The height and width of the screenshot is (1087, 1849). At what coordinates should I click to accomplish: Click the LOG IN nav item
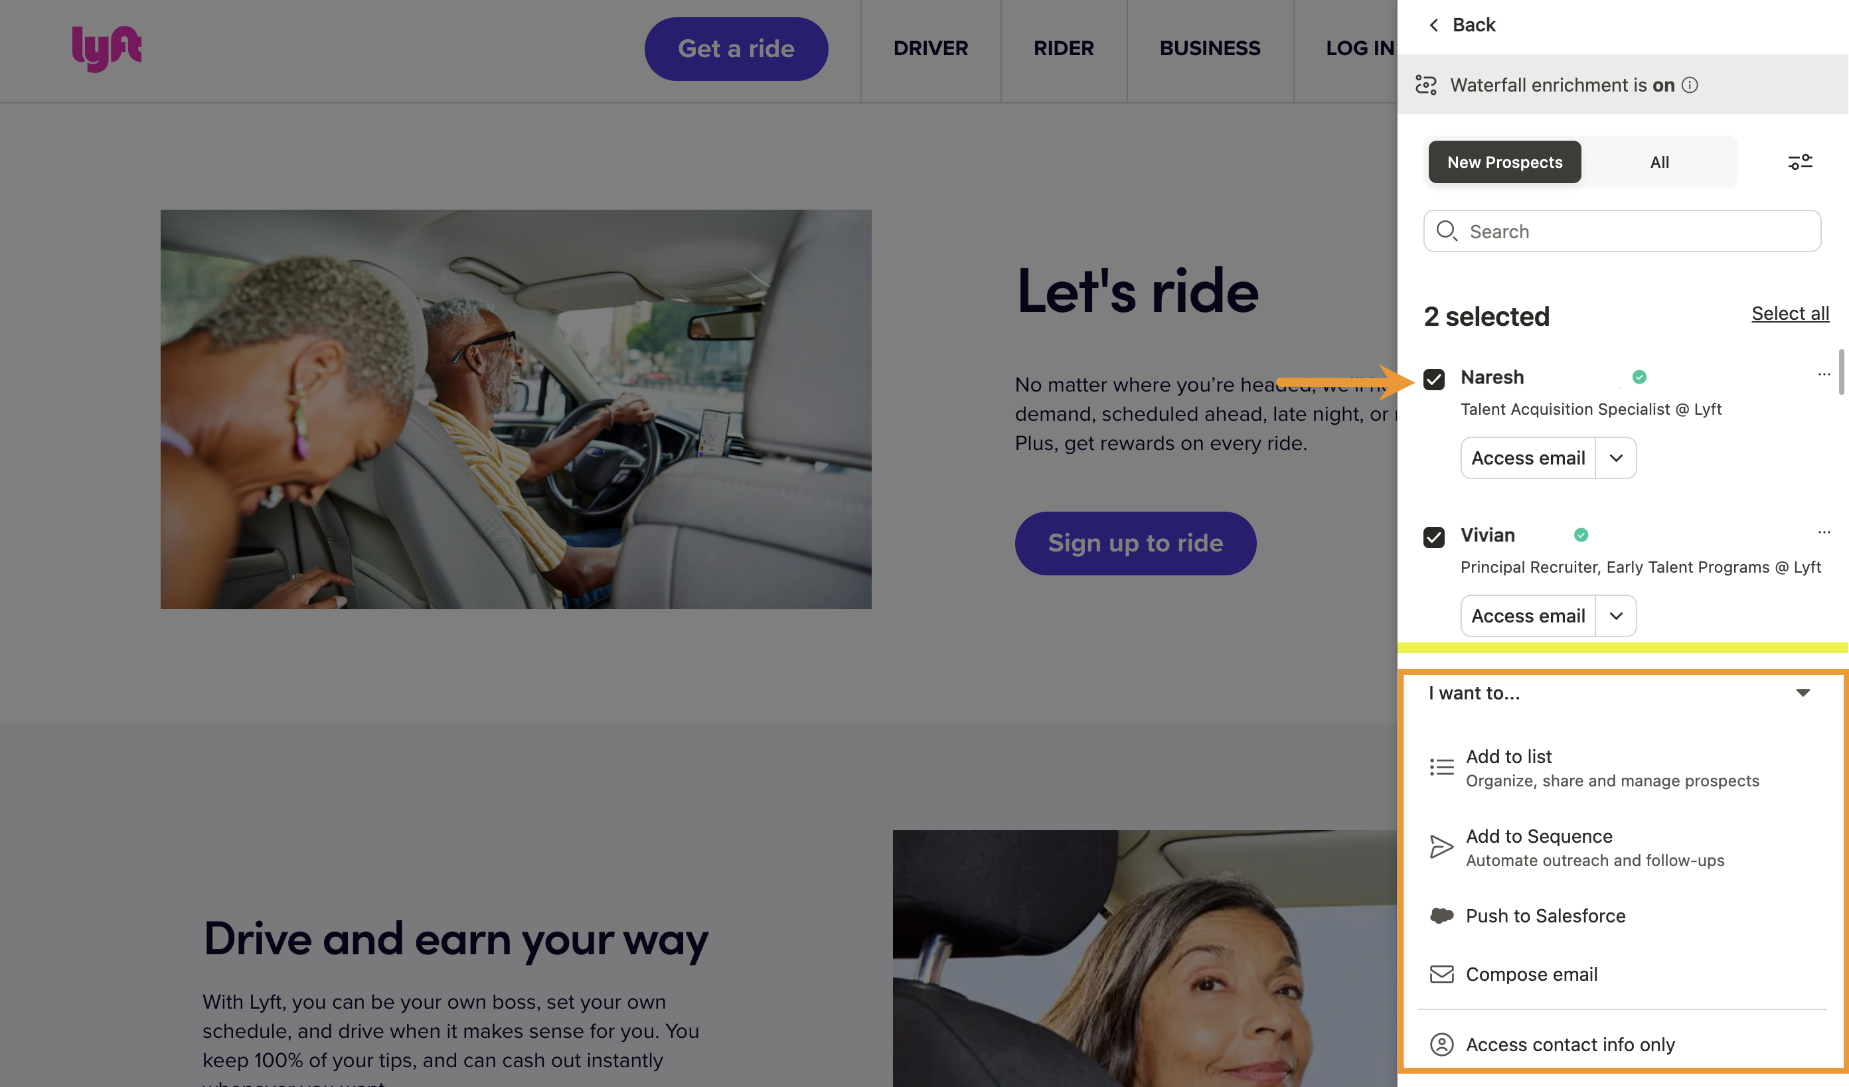(1360, 48)
